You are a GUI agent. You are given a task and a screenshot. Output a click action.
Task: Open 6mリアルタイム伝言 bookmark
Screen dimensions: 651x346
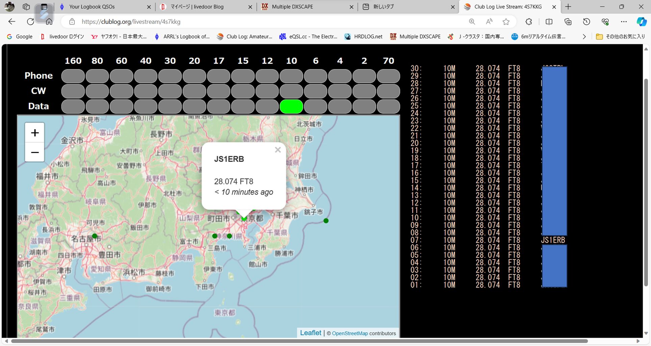click(538, 36)
